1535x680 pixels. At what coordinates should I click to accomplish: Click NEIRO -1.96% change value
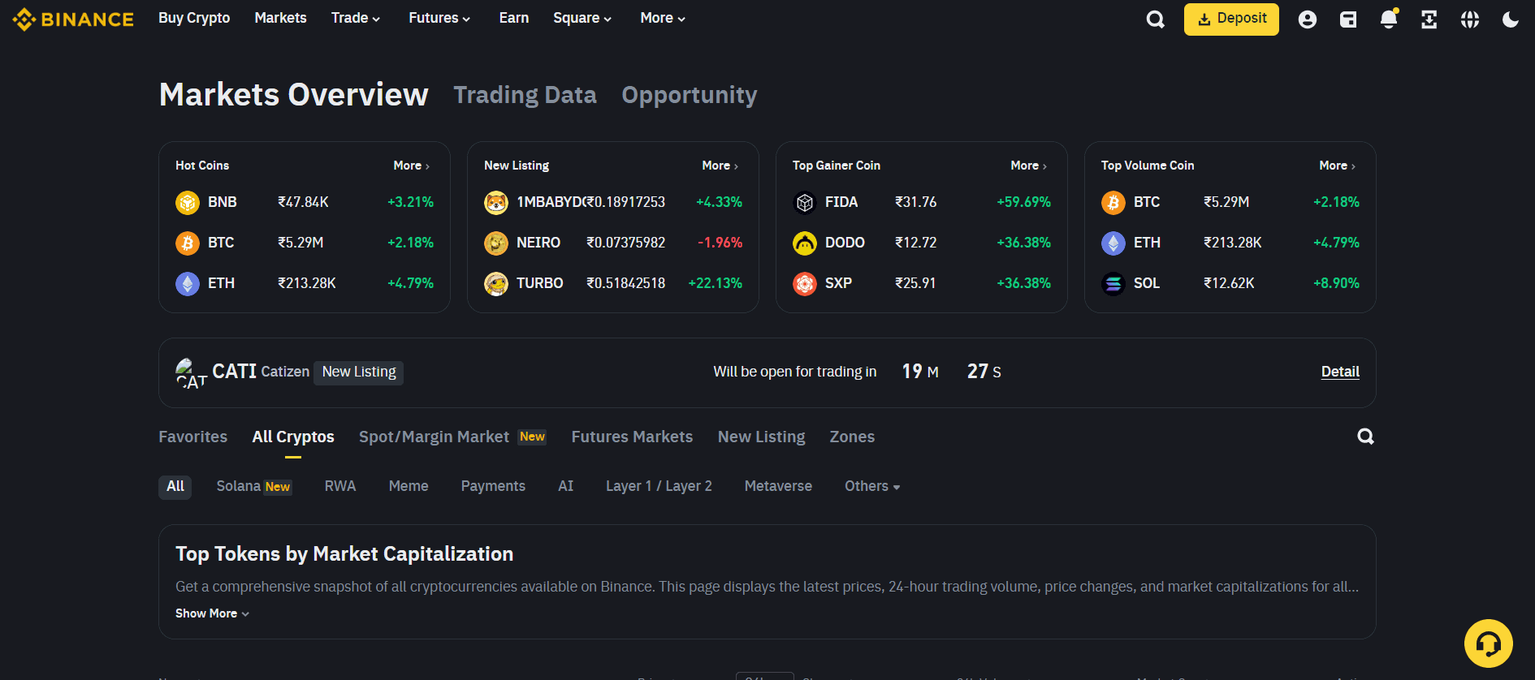click(x=720, y=243)
